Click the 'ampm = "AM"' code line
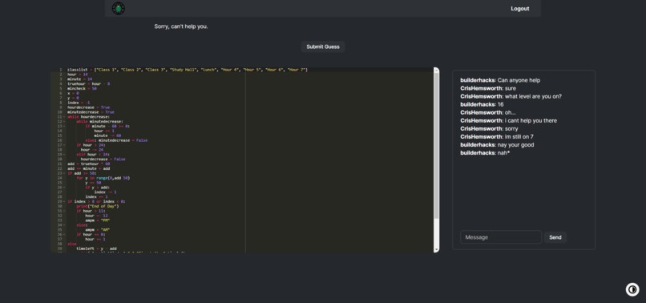Image resolution: width=646 pixels, height=303 pixels. pyautogui.click(x=98, y=229)
